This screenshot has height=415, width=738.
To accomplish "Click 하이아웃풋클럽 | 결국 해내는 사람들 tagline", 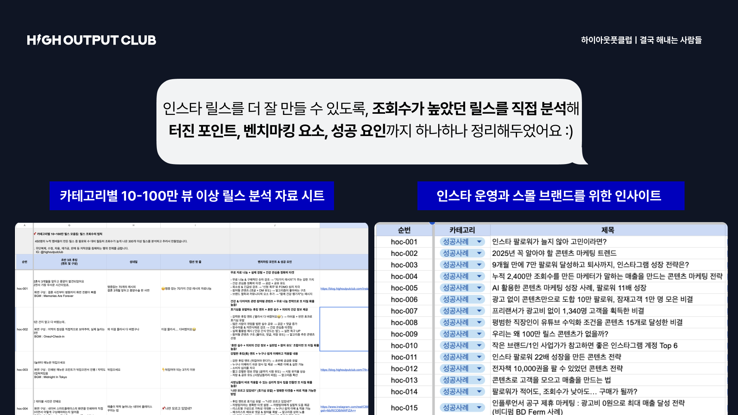I will [641, 40].
